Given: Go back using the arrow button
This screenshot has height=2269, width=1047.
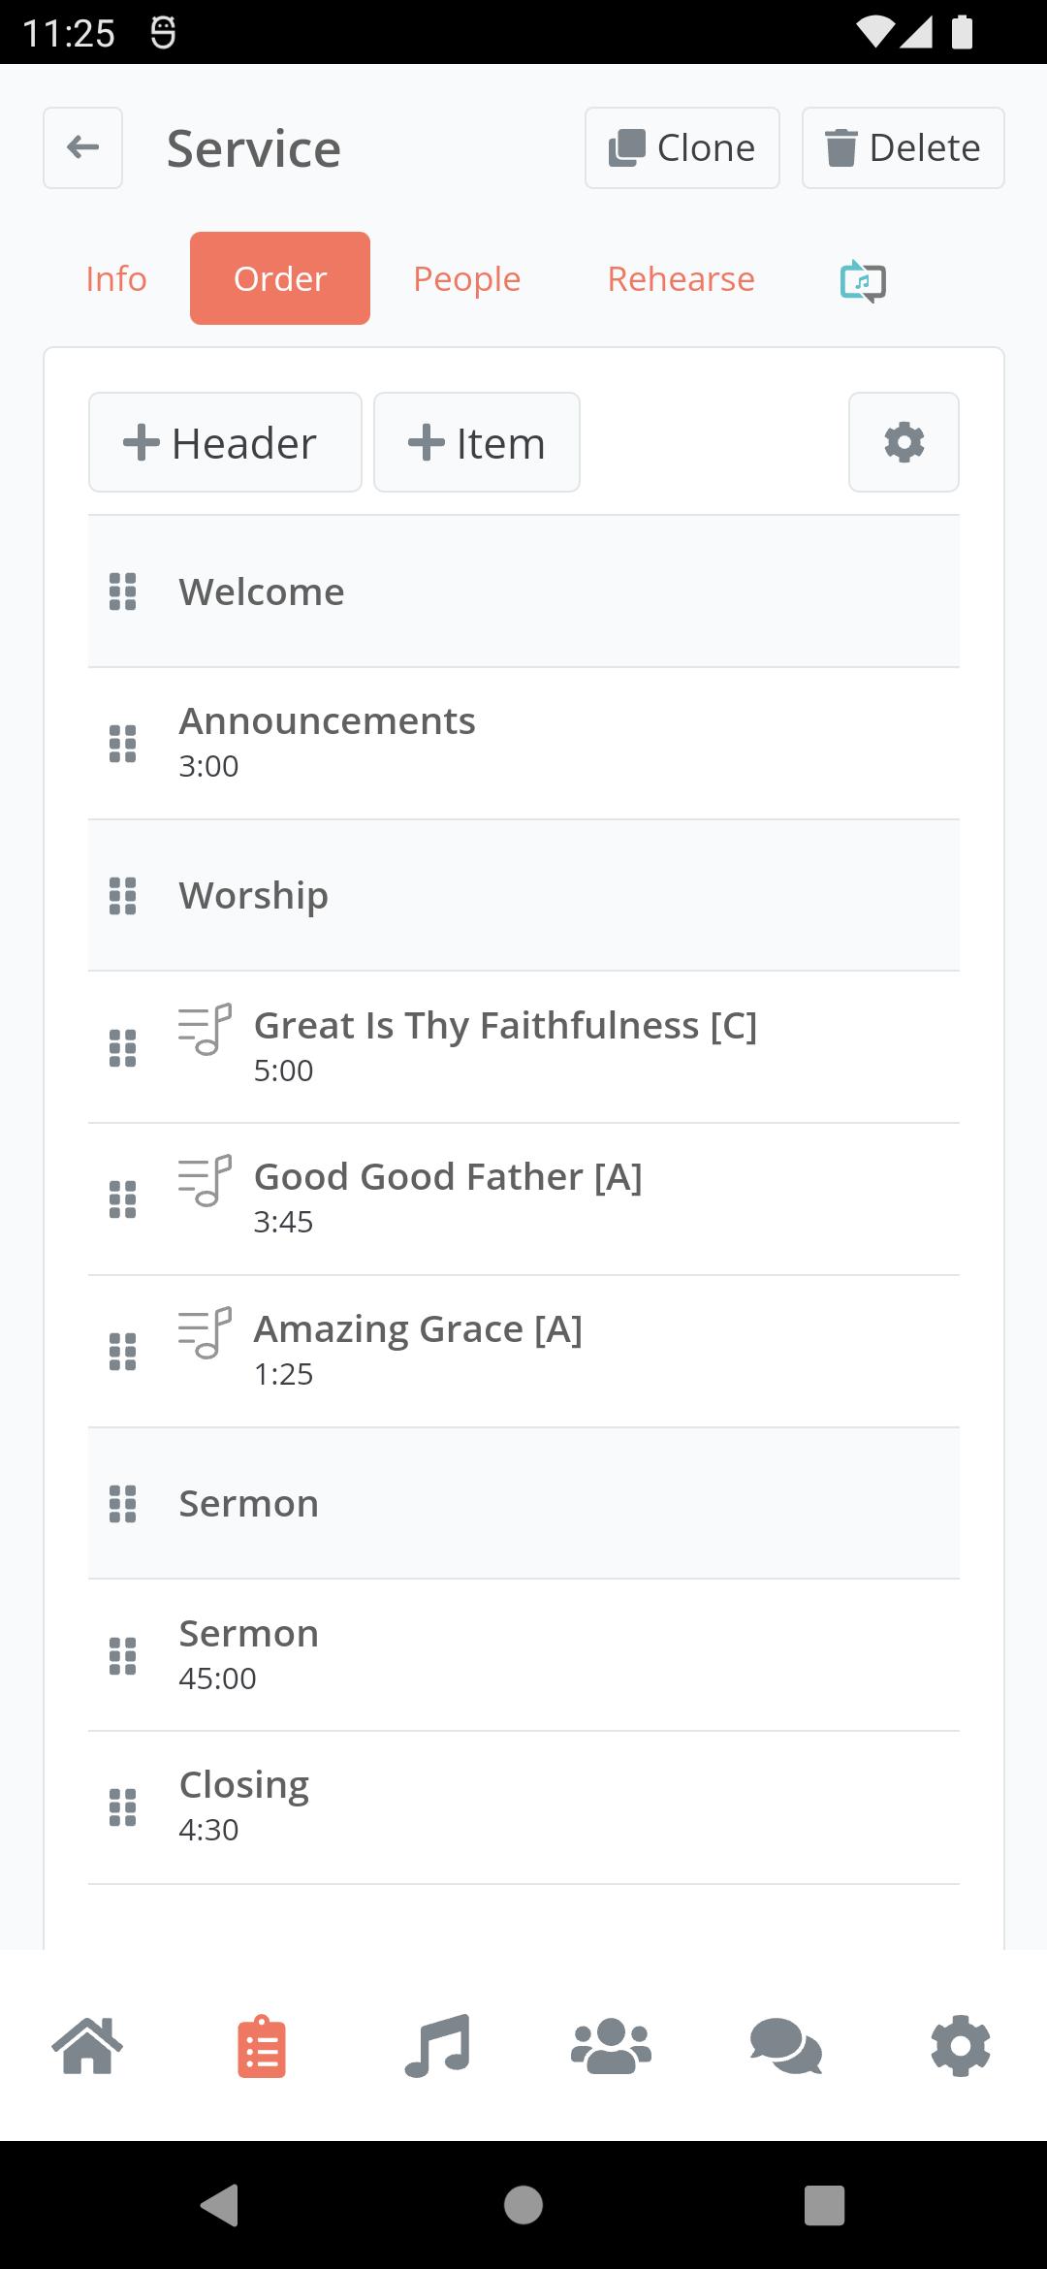Looking at the screenshot, I should [x=82, y=147].
